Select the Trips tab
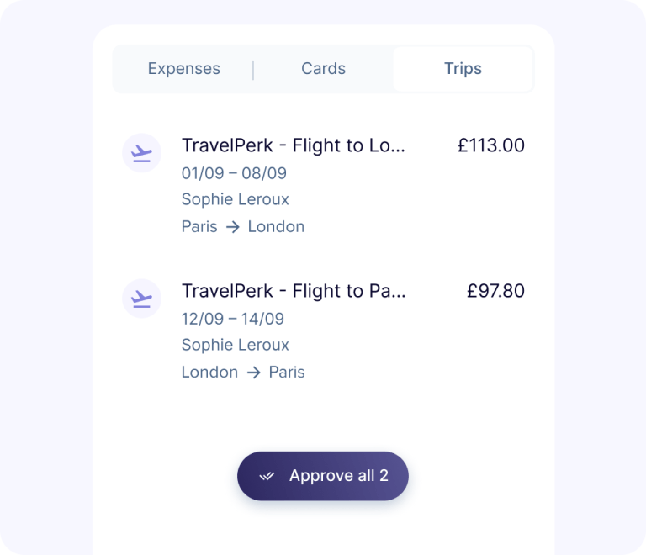The width and height of the screenshot is (646, 555). pos(463,69)
